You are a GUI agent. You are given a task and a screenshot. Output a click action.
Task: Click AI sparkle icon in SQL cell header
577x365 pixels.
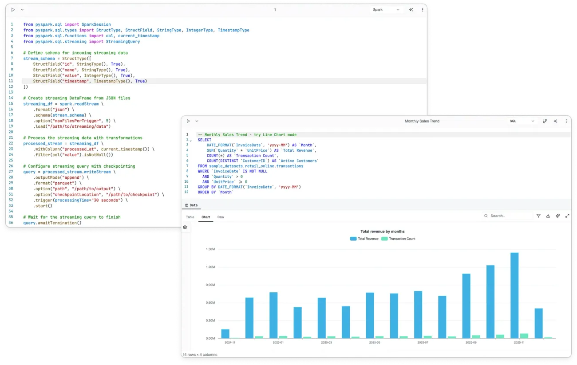556,121
